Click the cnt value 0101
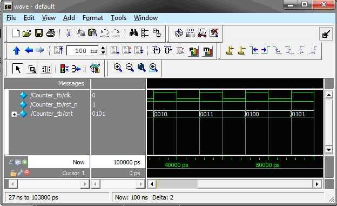Screen dimensions: 337x206 pos(99,114)
